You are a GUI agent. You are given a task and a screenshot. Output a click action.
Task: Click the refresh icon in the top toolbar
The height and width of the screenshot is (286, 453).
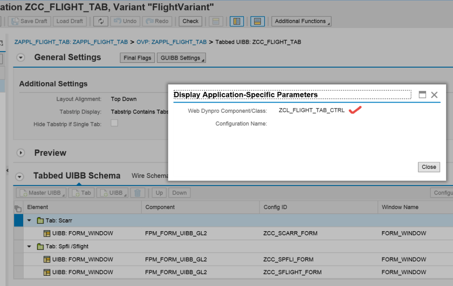pyautogui.click(x=100, y=22)
